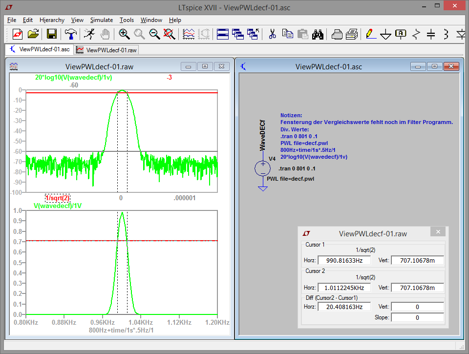Click the V(wavedecf)/1V trace label

click(x=58, y=206)
